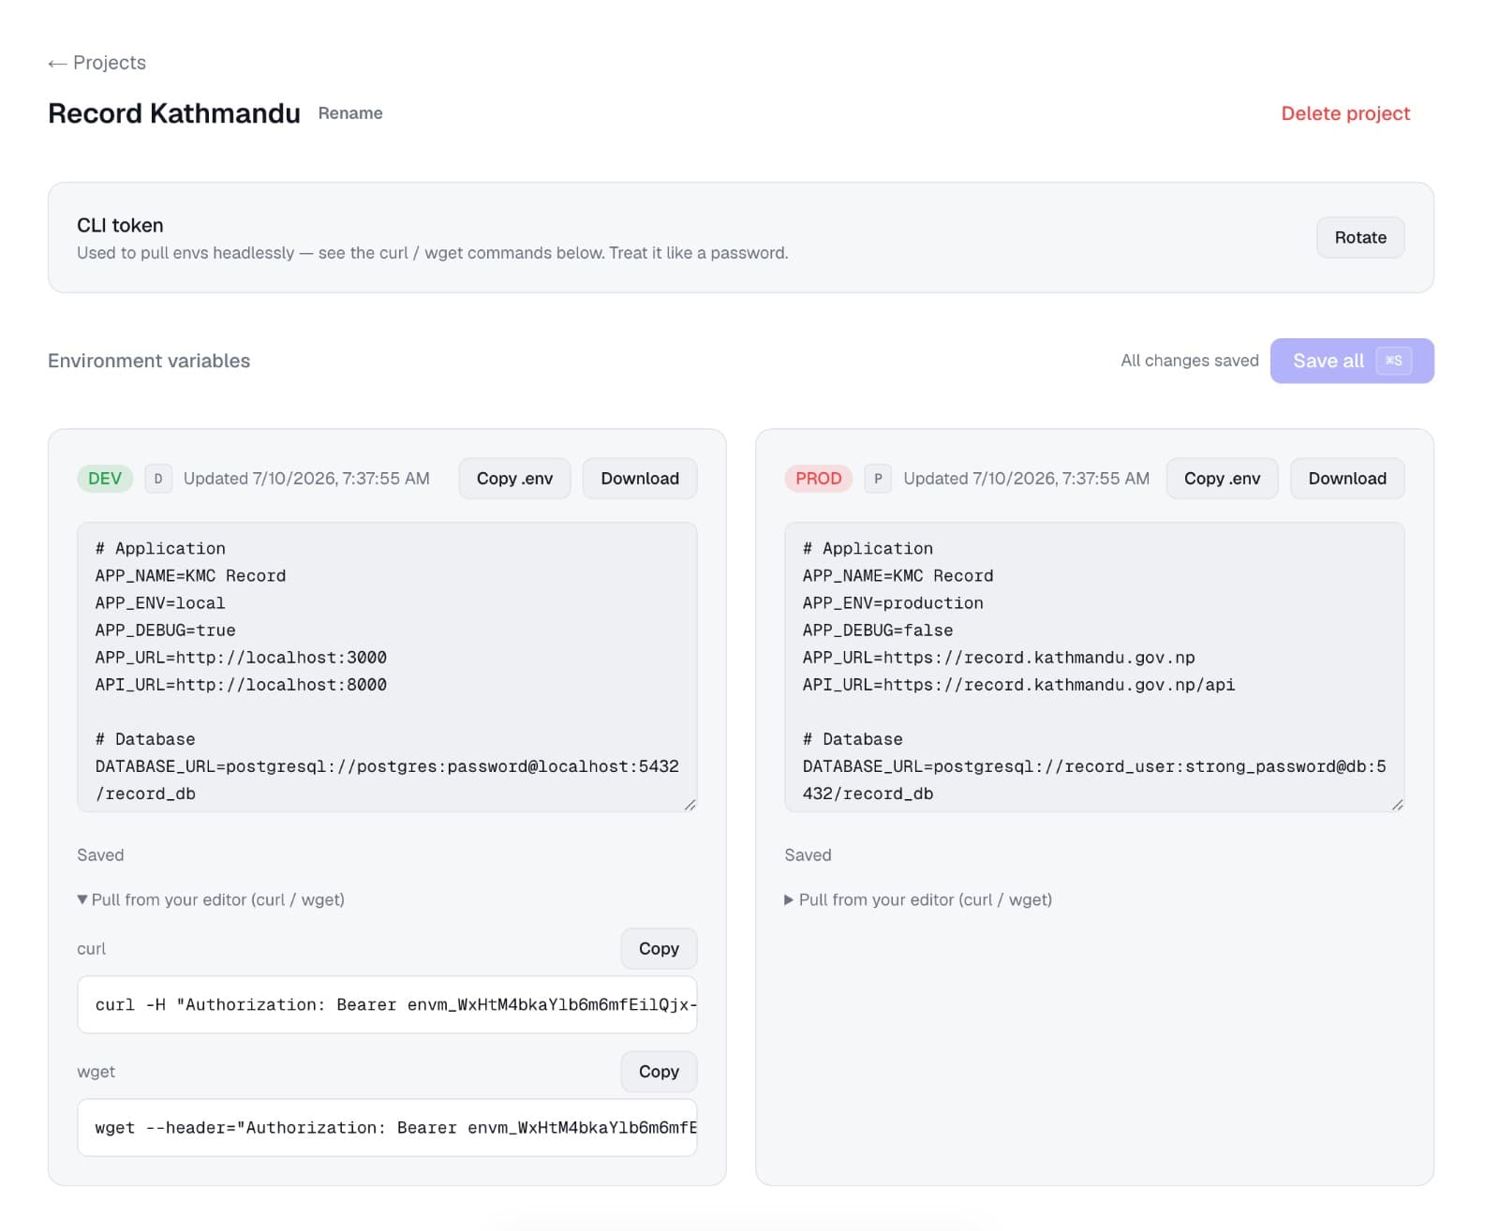Copy the wget command
Viewport: 1499px width, 1231px height.
[x=659, y=1072]
